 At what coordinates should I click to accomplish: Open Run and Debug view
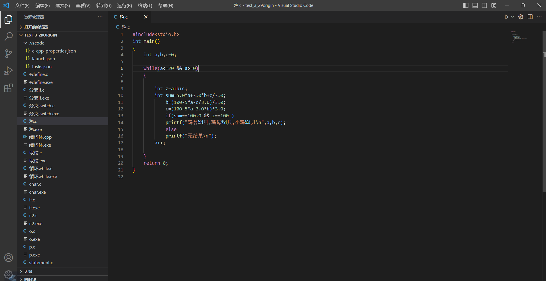coord(9,71)
